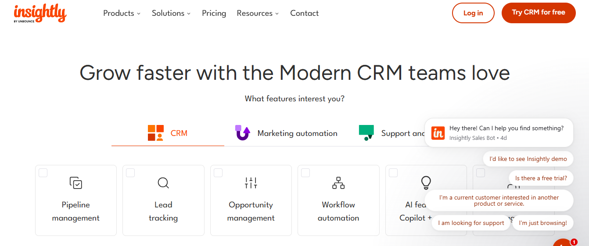The width and height of the screenshot is (589, 246).
Task: Enable the Workflow automation checkbox
Action: [x=305, y=173]
